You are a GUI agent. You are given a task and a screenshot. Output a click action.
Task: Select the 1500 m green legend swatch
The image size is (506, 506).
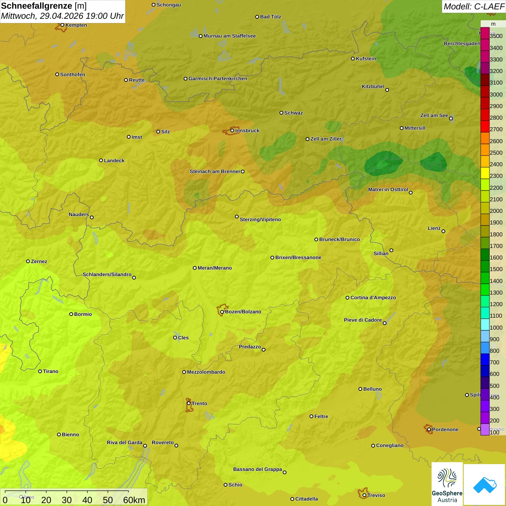(485, 266)
